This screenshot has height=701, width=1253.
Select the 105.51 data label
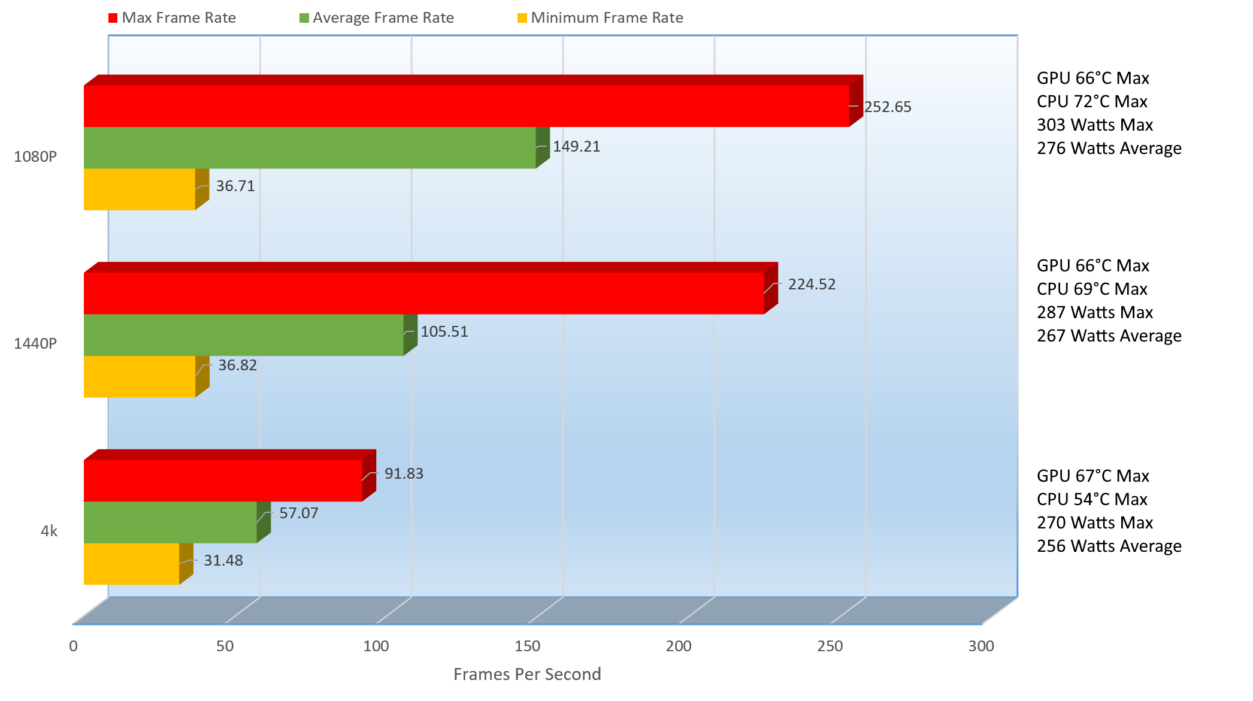[444, 332]
